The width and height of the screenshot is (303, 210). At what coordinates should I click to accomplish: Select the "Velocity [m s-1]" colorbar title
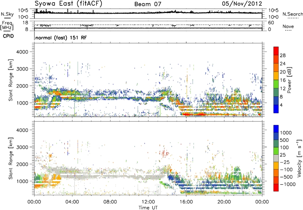click(x=299, y=158)
